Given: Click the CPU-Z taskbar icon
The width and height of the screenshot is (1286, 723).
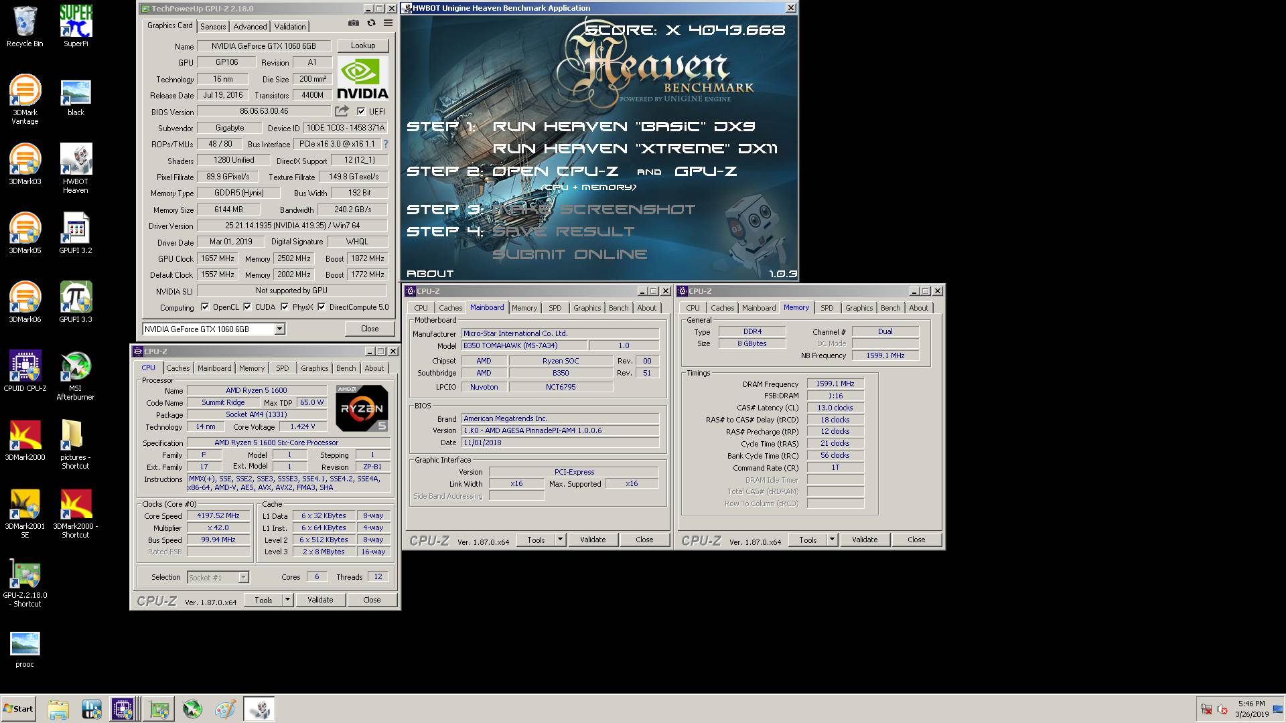Looking at the screenshot, I should click(x=125, y=709).
